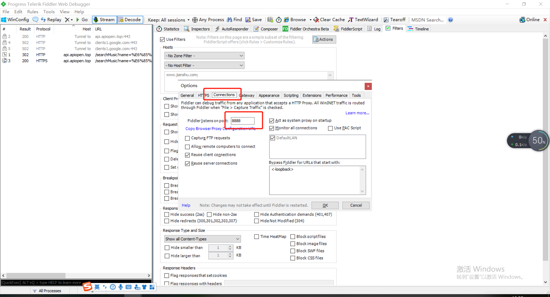Screen dimensions: 550x297
Task: Open the Statistics tab
Action: click(x=168, y=29)
